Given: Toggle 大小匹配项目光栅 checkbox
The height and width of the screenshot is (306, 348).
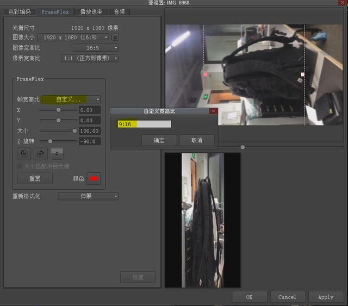Looking at the screenshot, I should (21, 166).
